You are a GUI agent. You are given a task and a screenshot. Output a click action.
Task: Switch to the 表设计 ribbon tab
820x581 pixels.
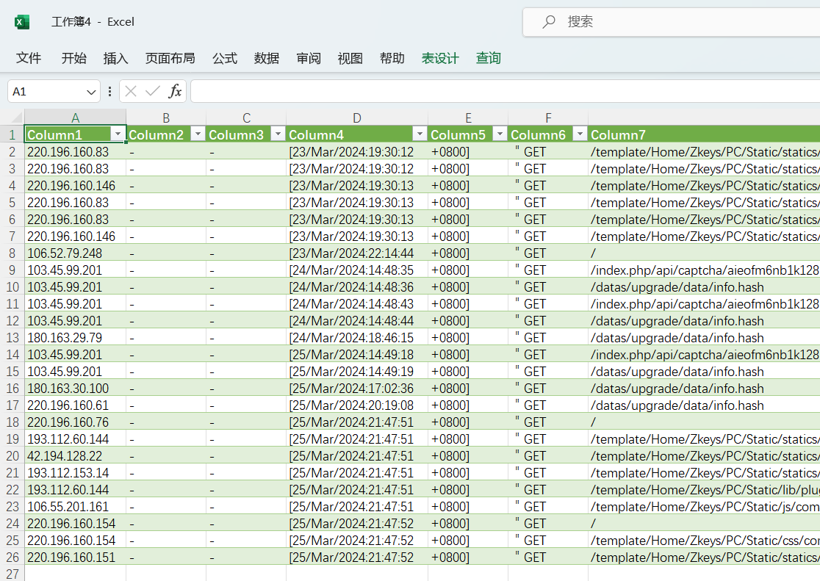coord(440,58)
